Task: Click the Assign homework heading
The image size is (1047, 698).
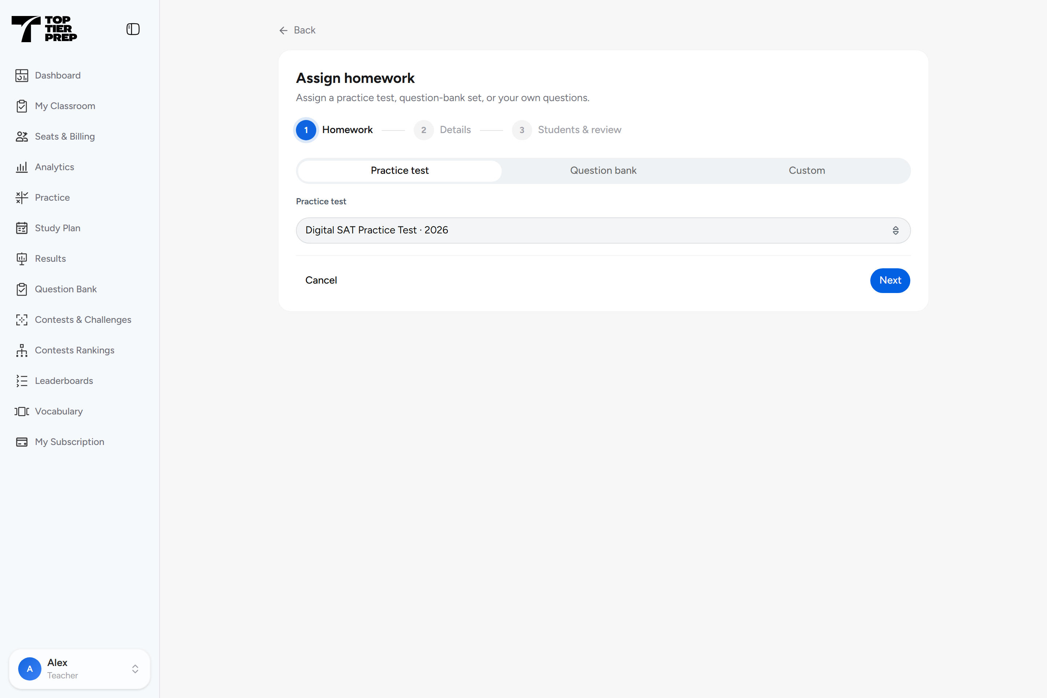Action: tap(355, 79)
